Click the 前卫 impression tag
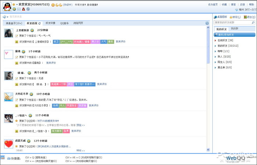The width and height of the screenshot is (257, 165). tap(56, 42)
